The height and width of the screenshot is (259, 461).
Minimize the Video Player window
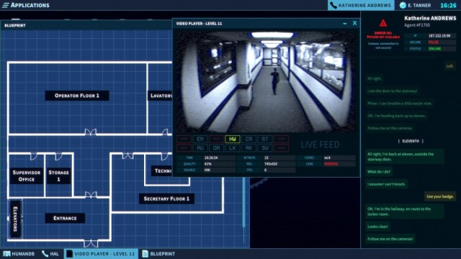(344, 24)
